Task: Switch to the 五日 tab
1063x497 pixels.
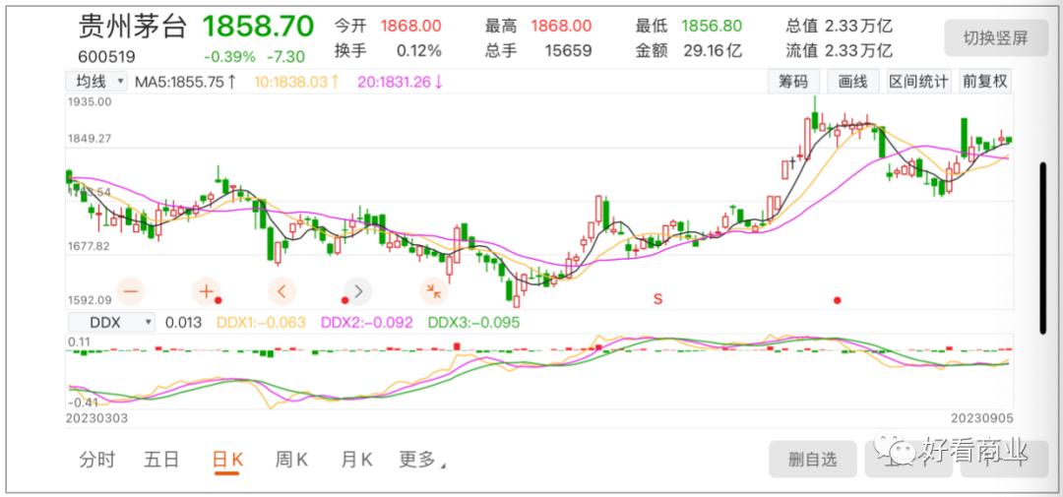Action: [x=161, y=460]
